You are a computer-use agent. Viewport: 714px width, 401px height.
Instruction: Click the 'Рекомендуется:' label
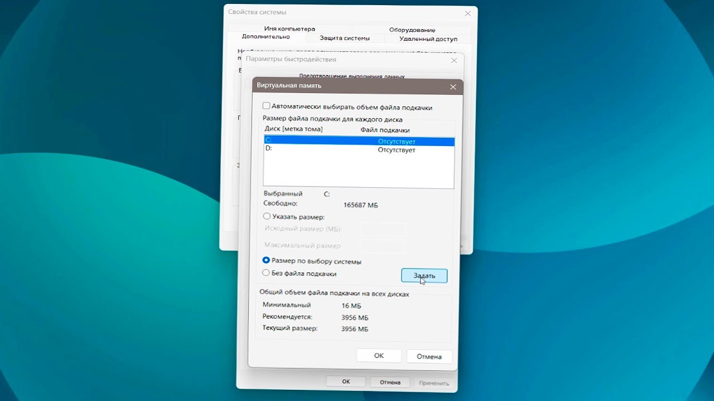(x=287, y=317)
